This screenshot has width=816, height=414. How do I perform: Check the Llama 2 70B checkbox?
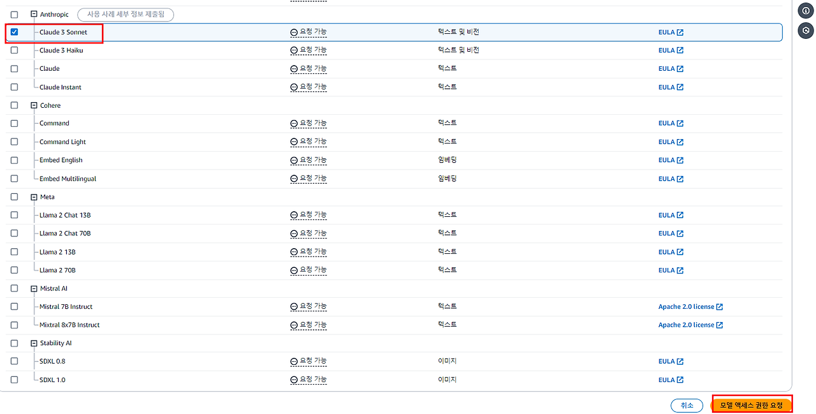tap(14, 270)
